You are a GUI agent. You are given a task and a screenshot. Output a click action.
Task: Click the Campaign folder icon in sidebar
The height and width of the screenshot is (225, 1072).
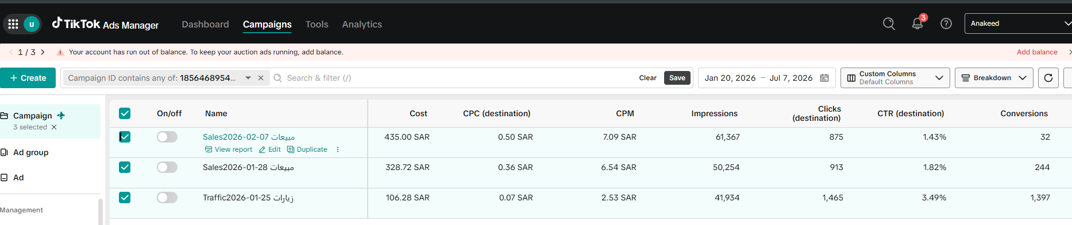coord(4,116)
